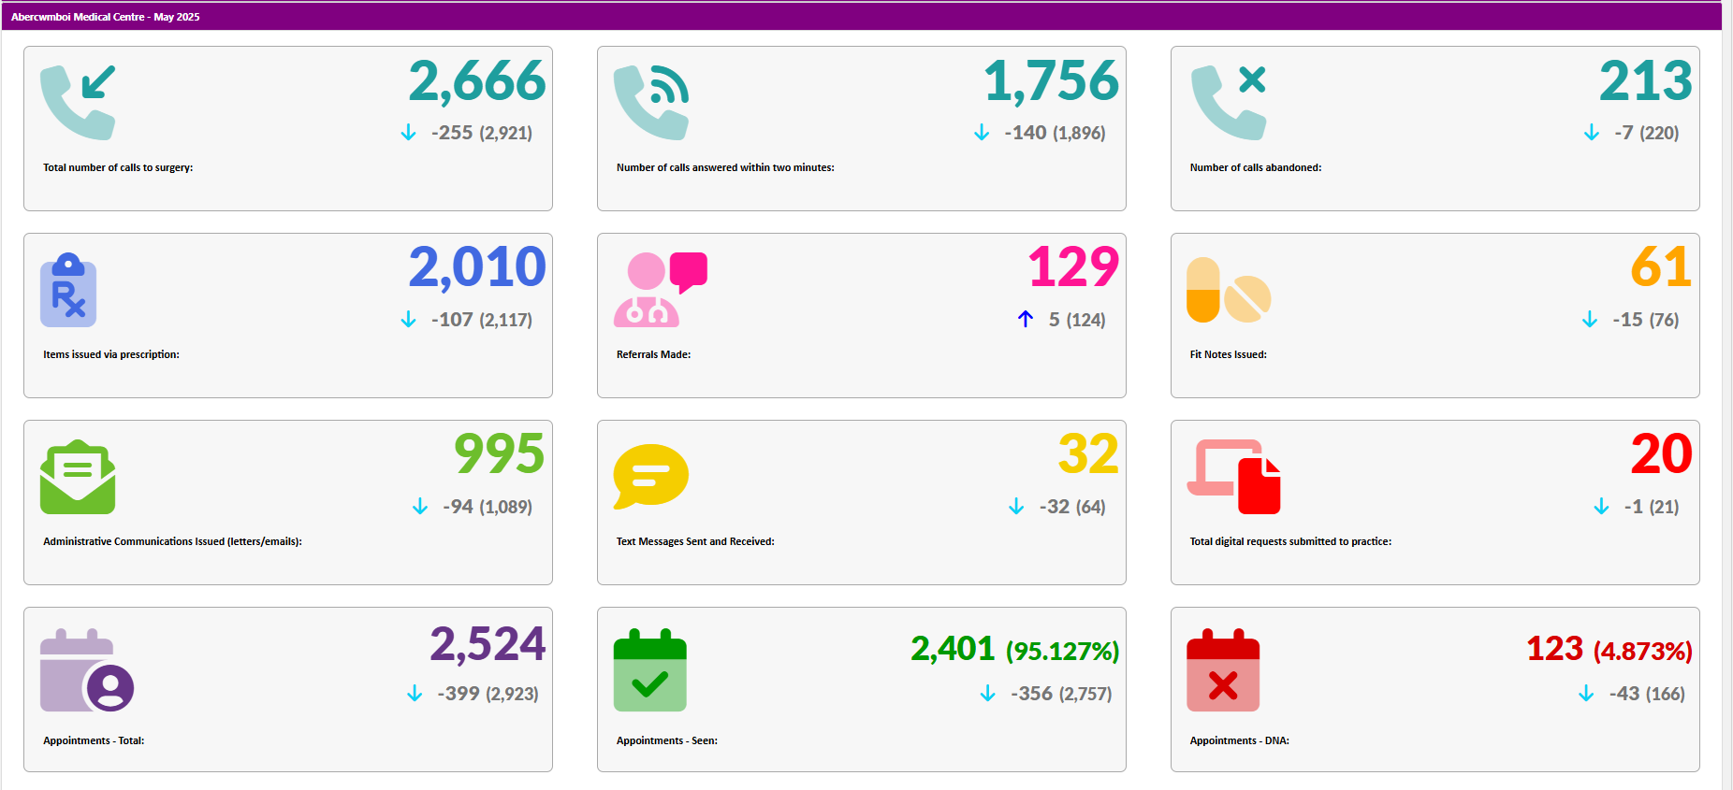Viewport: 1733px width, 790px height.
Task: Click down arrow beside -15 fit notes
Action: 1590,320
